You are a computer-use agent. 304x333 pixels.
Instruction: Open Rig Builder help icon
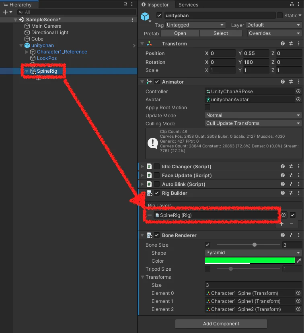pos(283,193)
